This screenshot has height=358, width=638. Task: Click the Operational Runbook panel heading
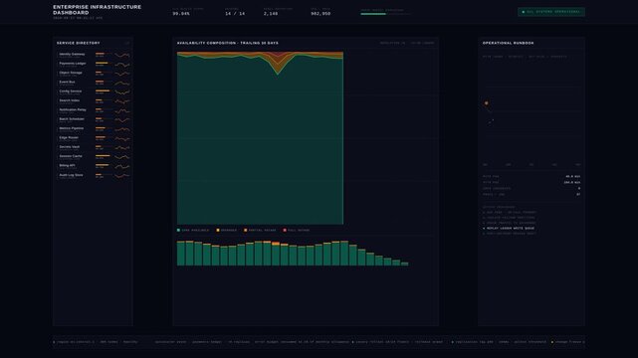point(509,43)
